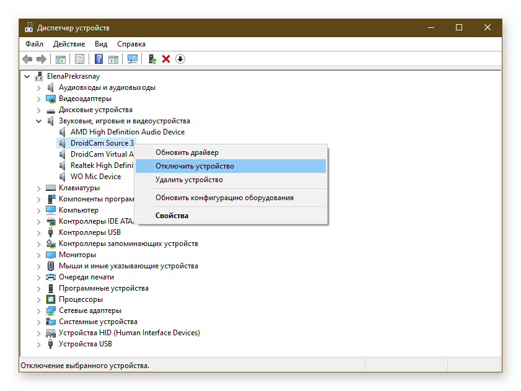521x391 pixels.
Task: Click the Процессоры chip icon
Action: 51,299
